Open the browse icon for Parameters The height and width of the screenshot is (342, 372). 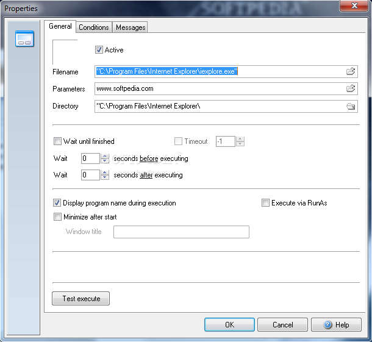(351, 89)
